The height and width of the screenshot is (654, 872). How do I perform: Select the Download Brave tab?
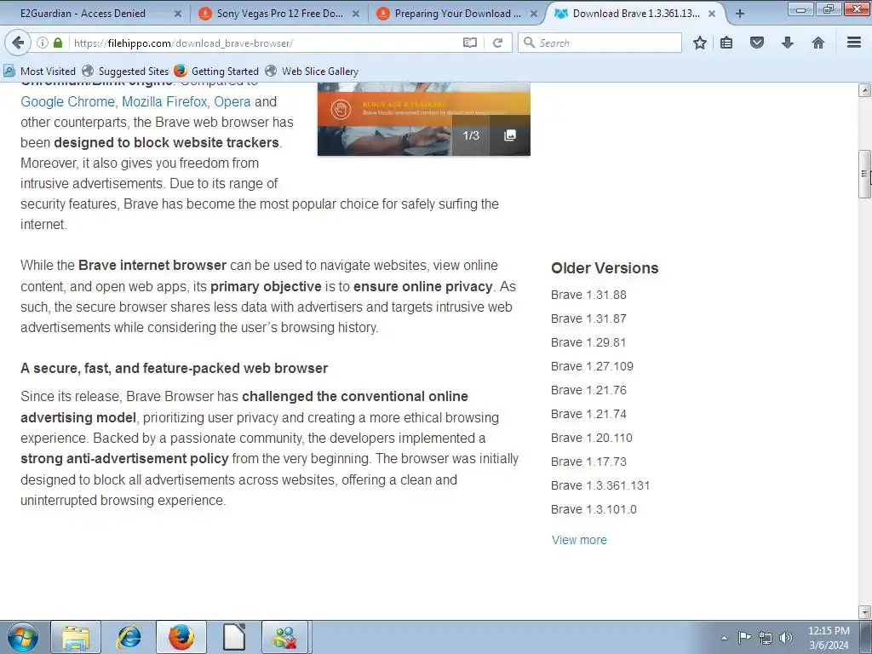[635, 14]
